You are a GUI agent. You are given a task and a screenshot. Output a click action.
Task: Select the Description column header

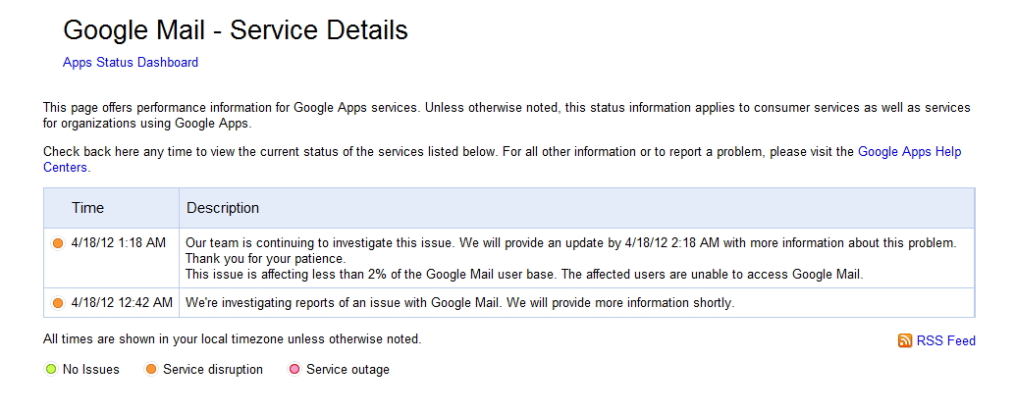click(223, 208)
